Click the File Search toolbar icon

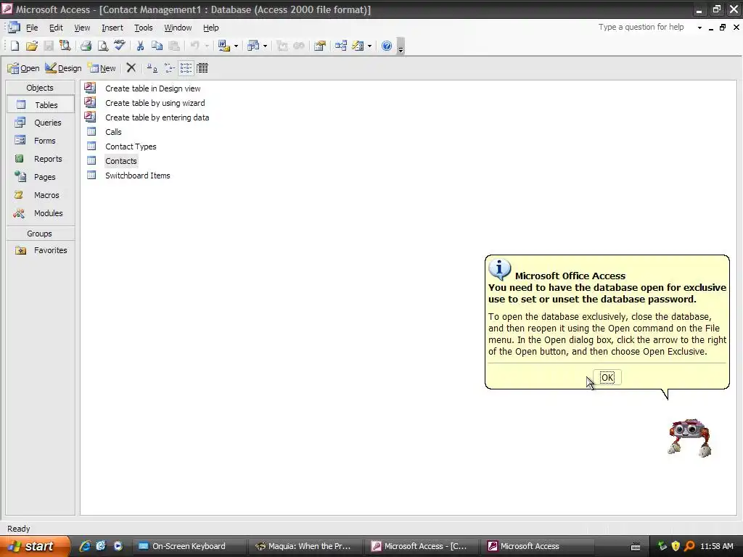(x=65, y=46)
